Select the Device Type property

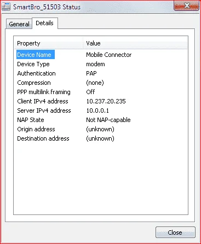point(33,64)
